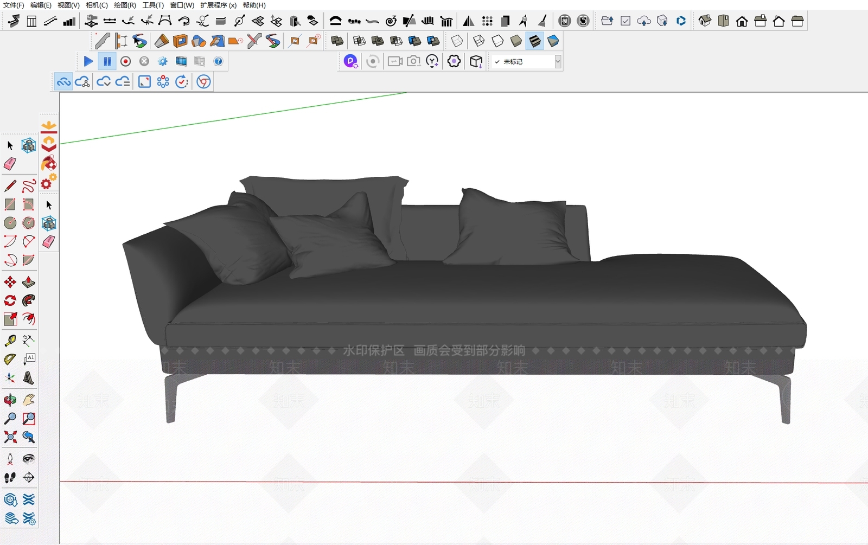Click the cloud upload icon

pyautogui.click(x=644, y=21)
